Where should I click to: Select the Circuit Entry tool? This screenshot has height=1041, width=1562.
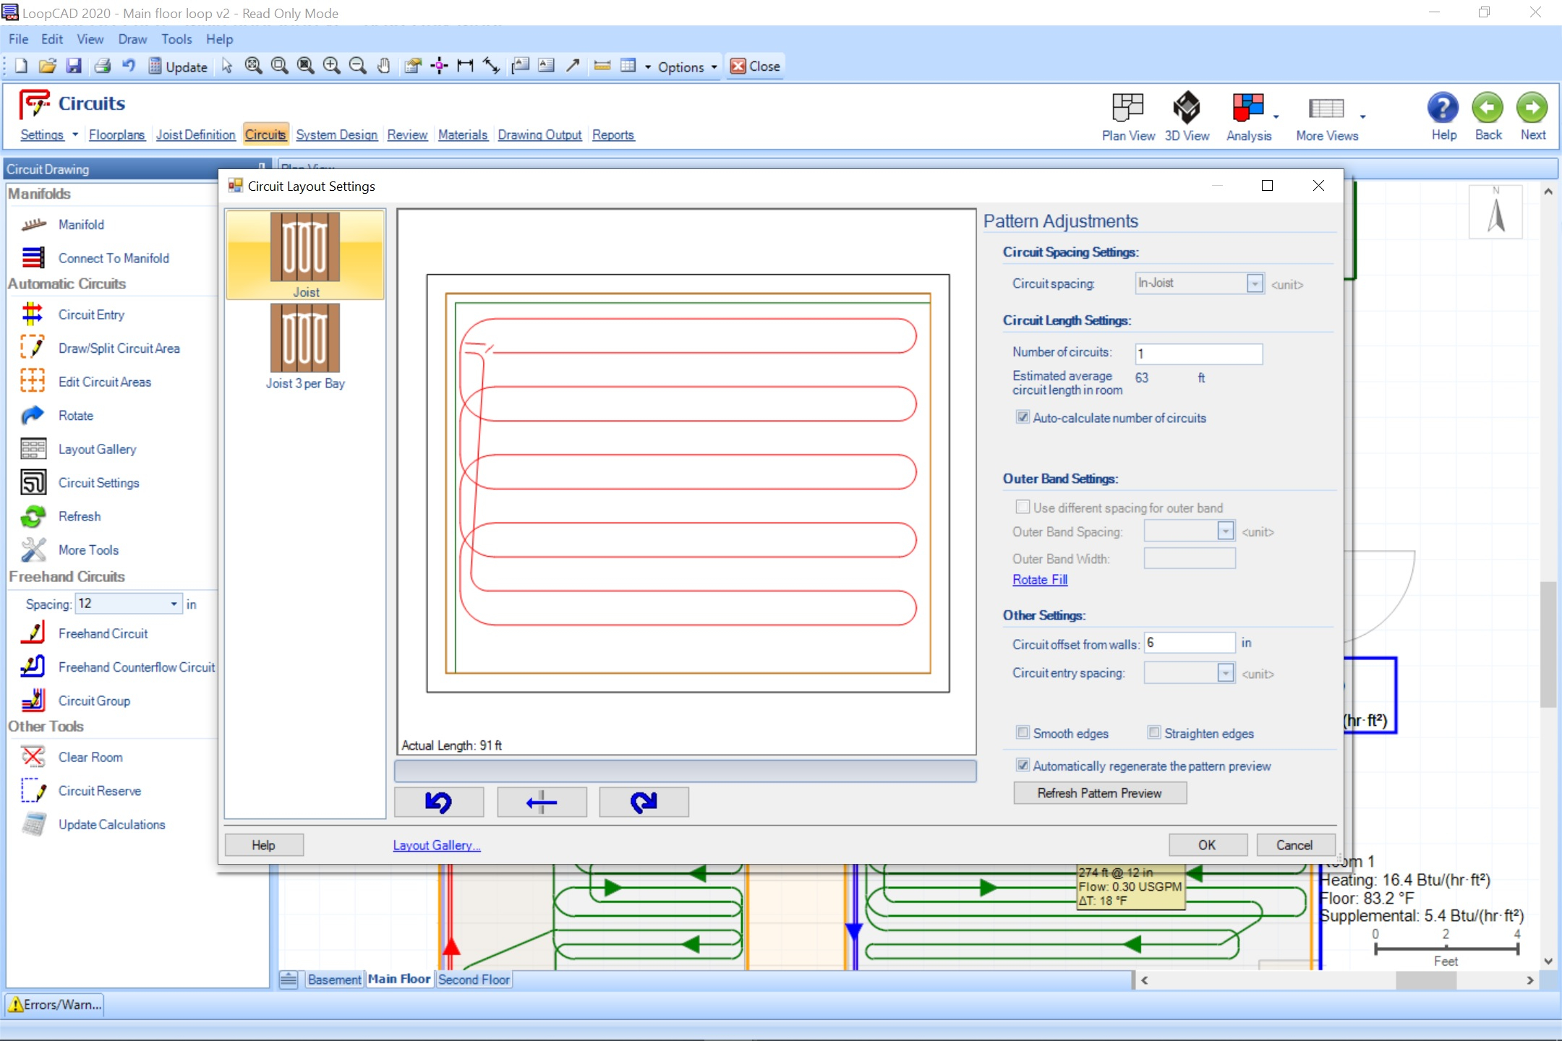pyautogui.click(x=92, y=312)
